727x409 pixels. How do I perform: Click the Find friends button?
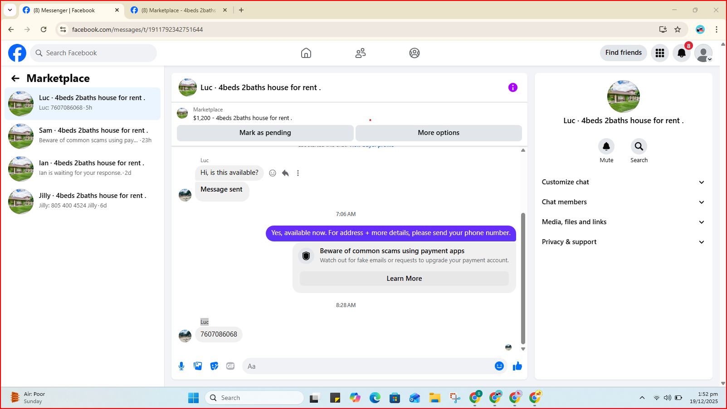(x=624, y=53)
